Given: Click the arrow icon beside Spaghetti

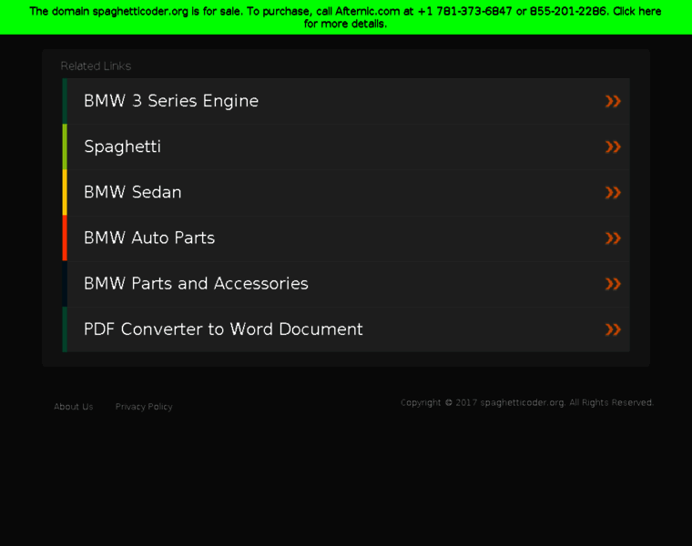Looking at the screenshot, I should coord(613,147).
